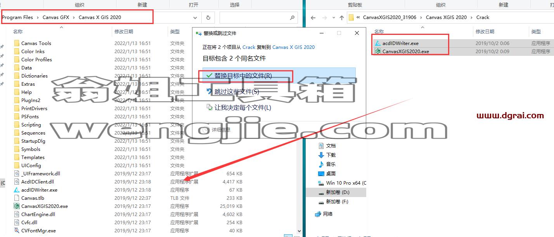This screenshot has width=554, height=237.
Task: Open 网络 in right navigation pane
Action: tap(328, 214)
